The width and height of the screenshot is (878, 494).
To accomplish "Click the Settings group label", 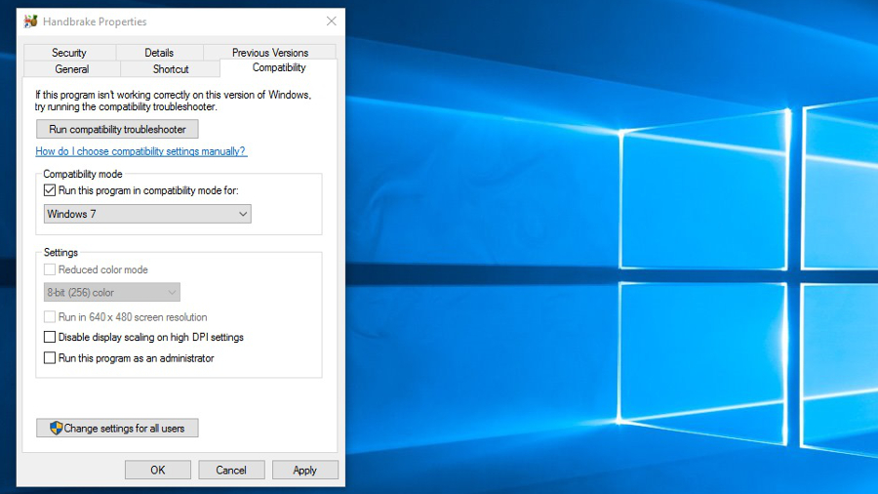I will point(60,253).
